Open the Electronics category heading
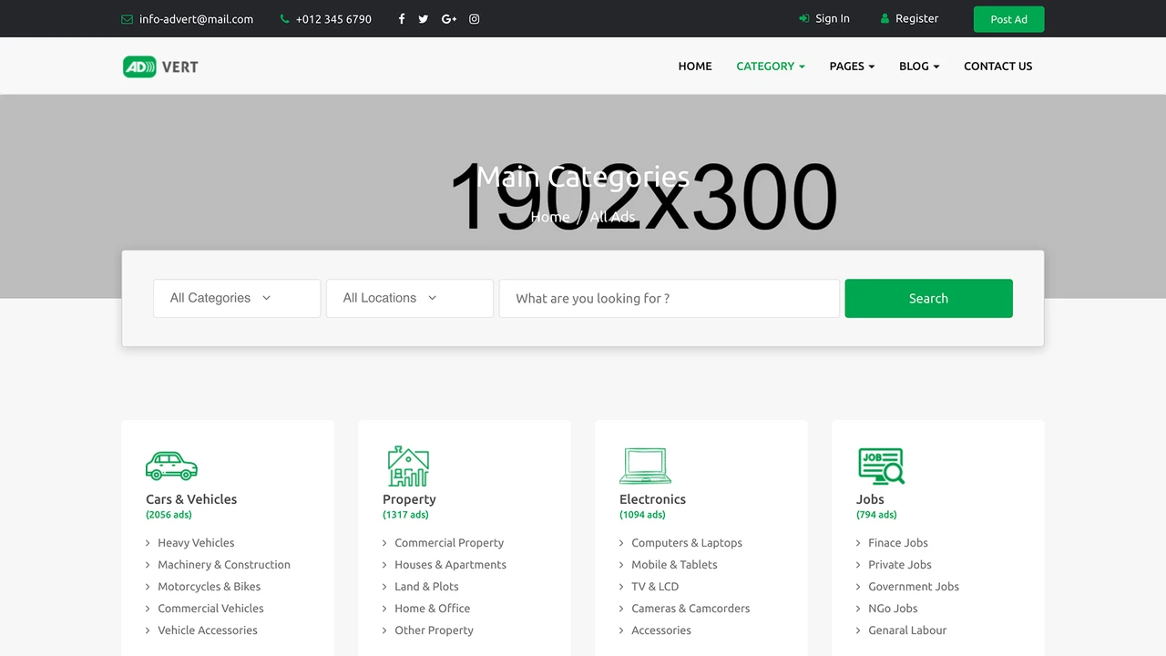The width and height of the screenshot is (1166, 656). (x=652, y=499)
